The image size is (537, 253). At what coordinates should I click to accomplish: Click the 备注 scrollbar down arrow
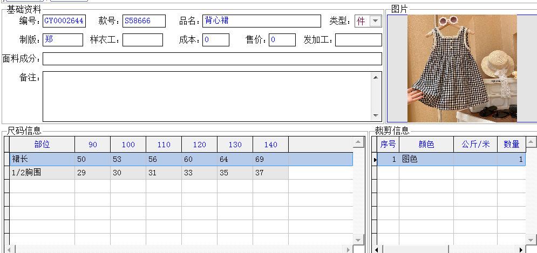pyautogui.click(x=376, y=116)
